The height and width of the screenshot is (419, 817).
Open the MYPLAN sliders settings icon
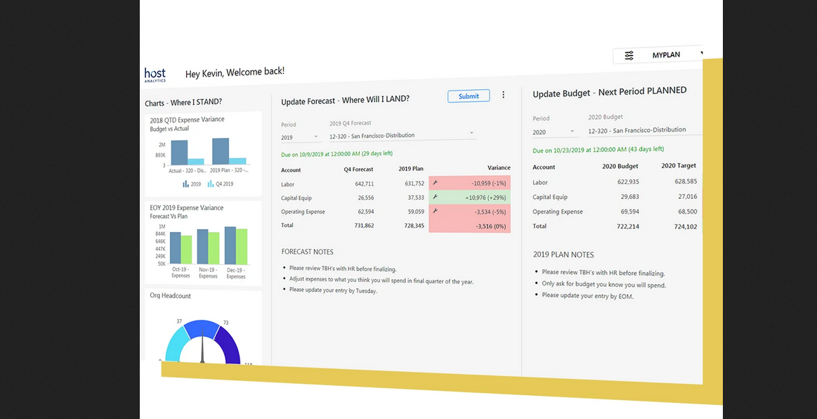click(x=629, y=56)
